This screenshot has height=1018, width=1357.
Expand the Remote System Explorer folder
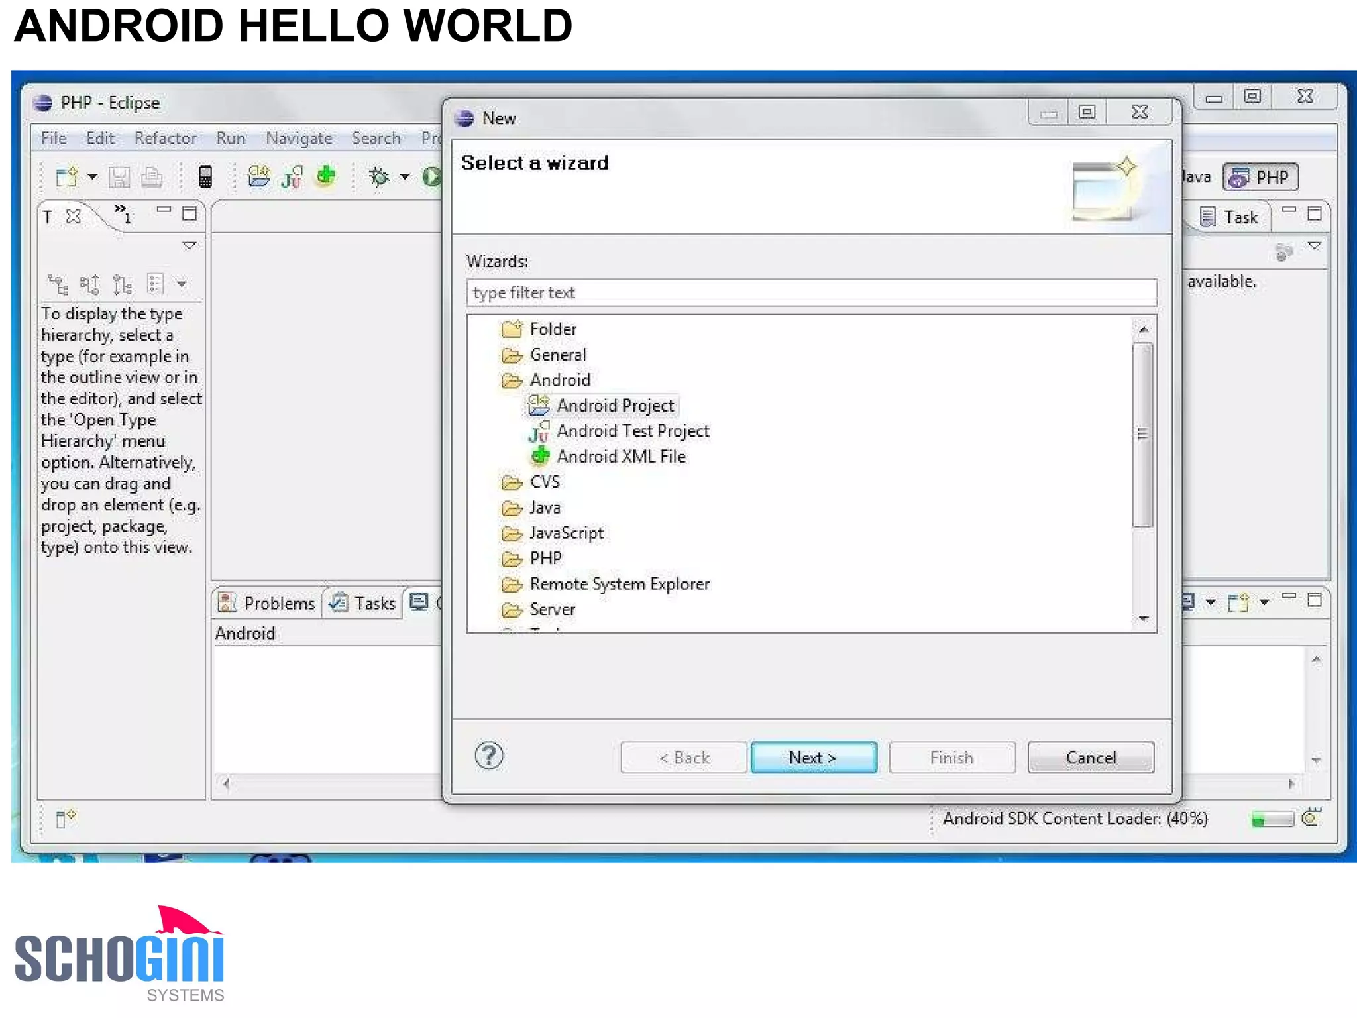(606, 584)
